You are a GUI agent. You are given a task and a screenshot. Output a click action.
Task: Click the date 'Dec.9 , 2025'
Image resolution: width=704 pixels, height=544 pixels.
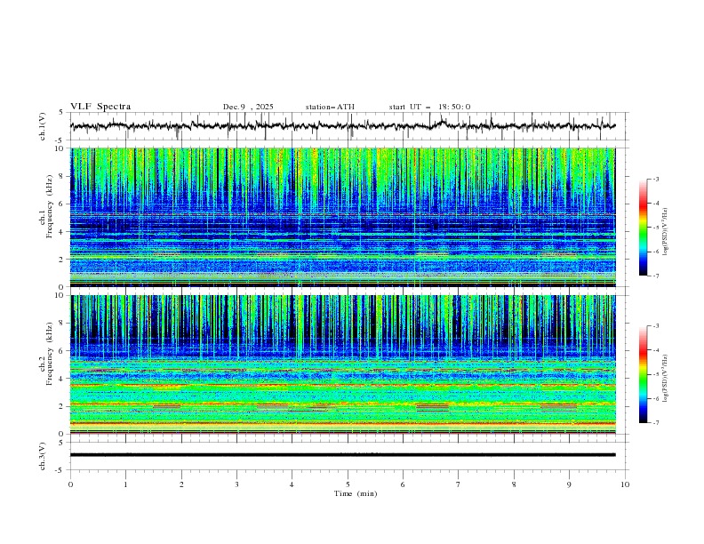click(248, 107)
